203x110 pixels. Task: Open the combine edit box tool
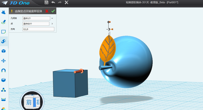(3, 80)
